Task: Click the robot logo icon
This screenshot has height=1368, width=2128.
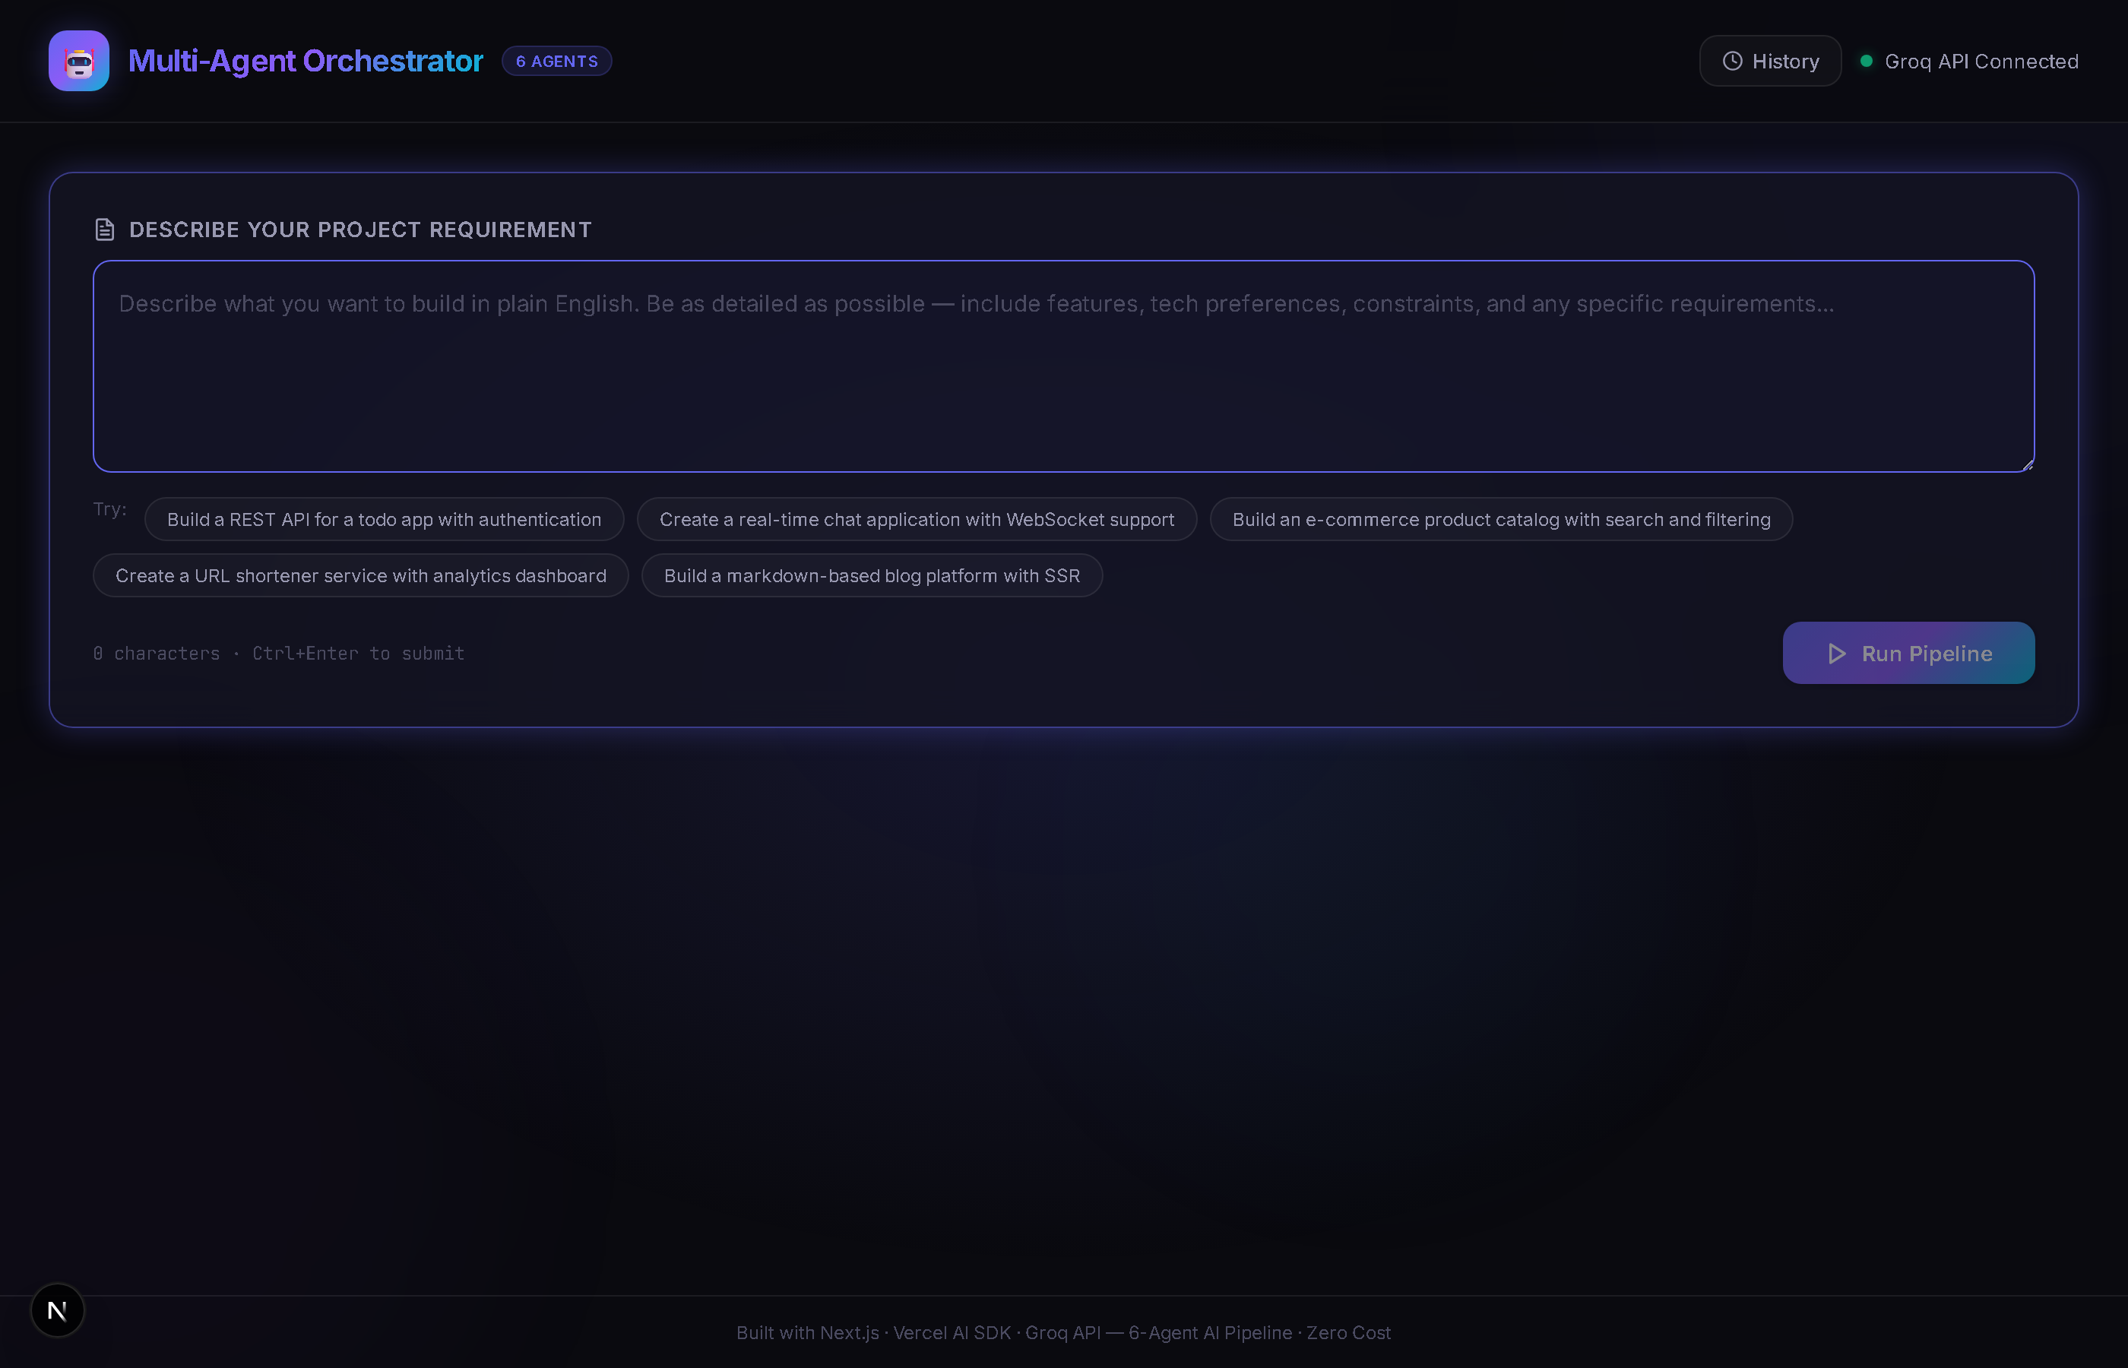Action: click(79, 60)
